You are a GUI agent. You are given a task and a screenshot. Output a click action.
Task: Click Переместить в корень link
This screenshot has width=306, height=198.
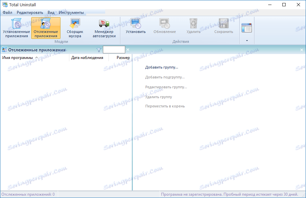point(165,106)
